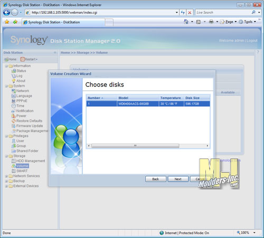
Task: Open the Language settings icon
Action: tap(14, 96)
